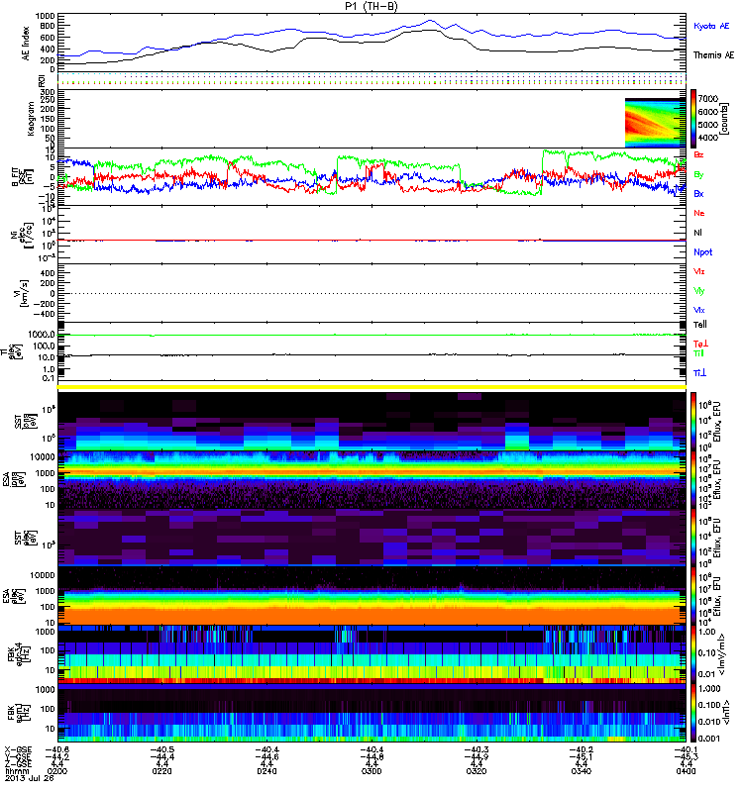Click the SST ions Eflux color bar
Viewport: 743px width, 792px height.
pyautogui.click(x=693, y=422)
